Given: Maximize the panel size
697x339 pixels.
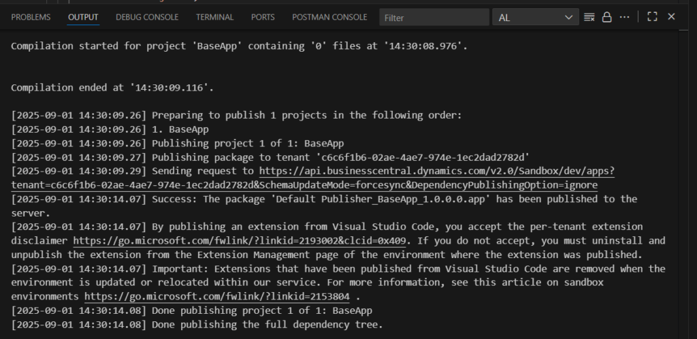Looking at the screenshot, I should [x=652, y=17].
